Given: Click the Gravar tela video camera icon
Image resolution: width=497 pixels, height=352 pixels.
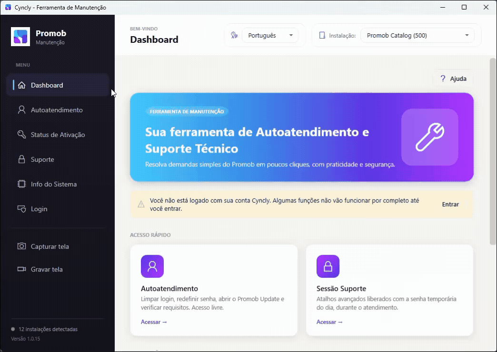Looking at the screenshot, I should (x=21, y=269).
